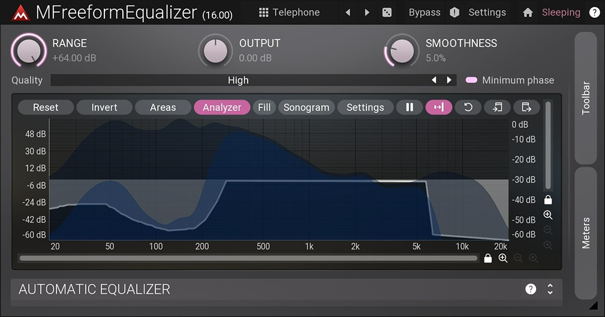The height and width of the screenshot is (317, 605).
Task: Click the Smoothness knob
Action: 402,50
